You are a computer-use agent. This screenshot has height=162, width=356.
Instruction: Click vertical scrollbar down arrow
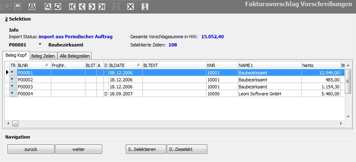(x=348, y=117)
